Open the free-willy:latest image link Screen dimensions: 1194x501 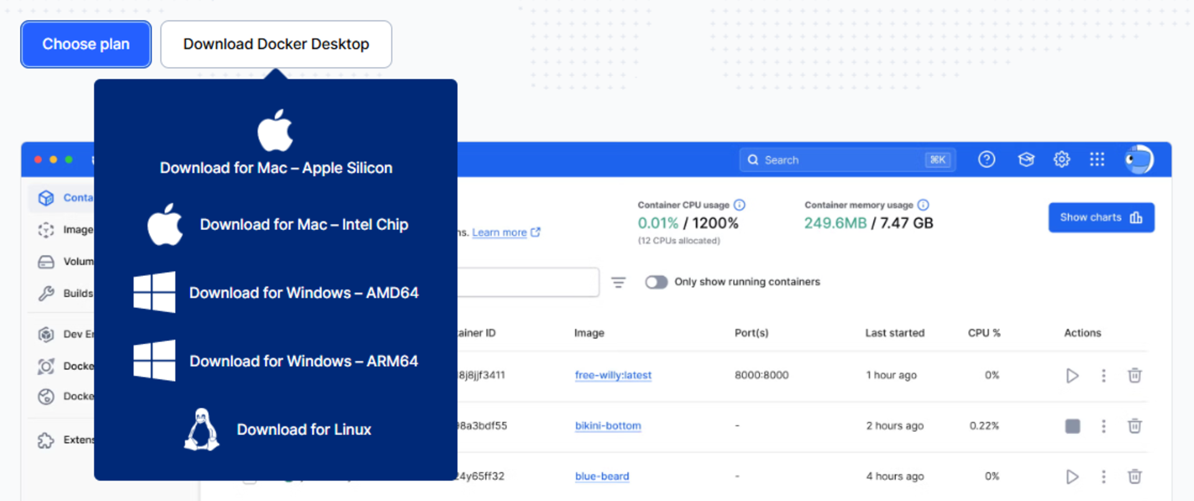click(613, 375)
